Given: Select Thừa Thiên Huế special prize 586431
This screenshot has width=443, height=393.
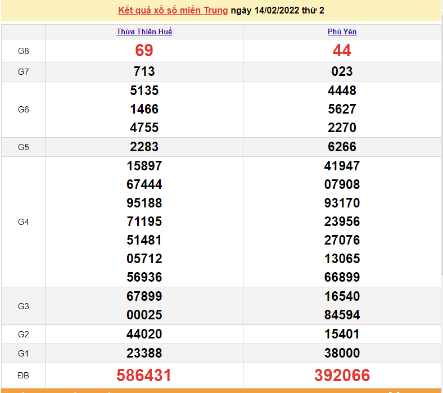Looking at the screenshot, I should pyautogui.click(x=144, y=375).
